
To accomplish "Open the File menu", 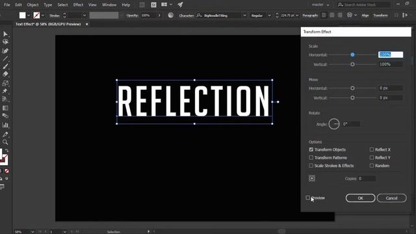I will pyautogui.click(x=7, y=5).
